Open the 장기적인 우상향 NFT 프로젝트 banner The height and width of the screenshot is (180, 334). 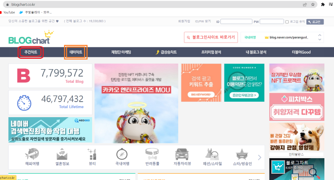[297, 78]
